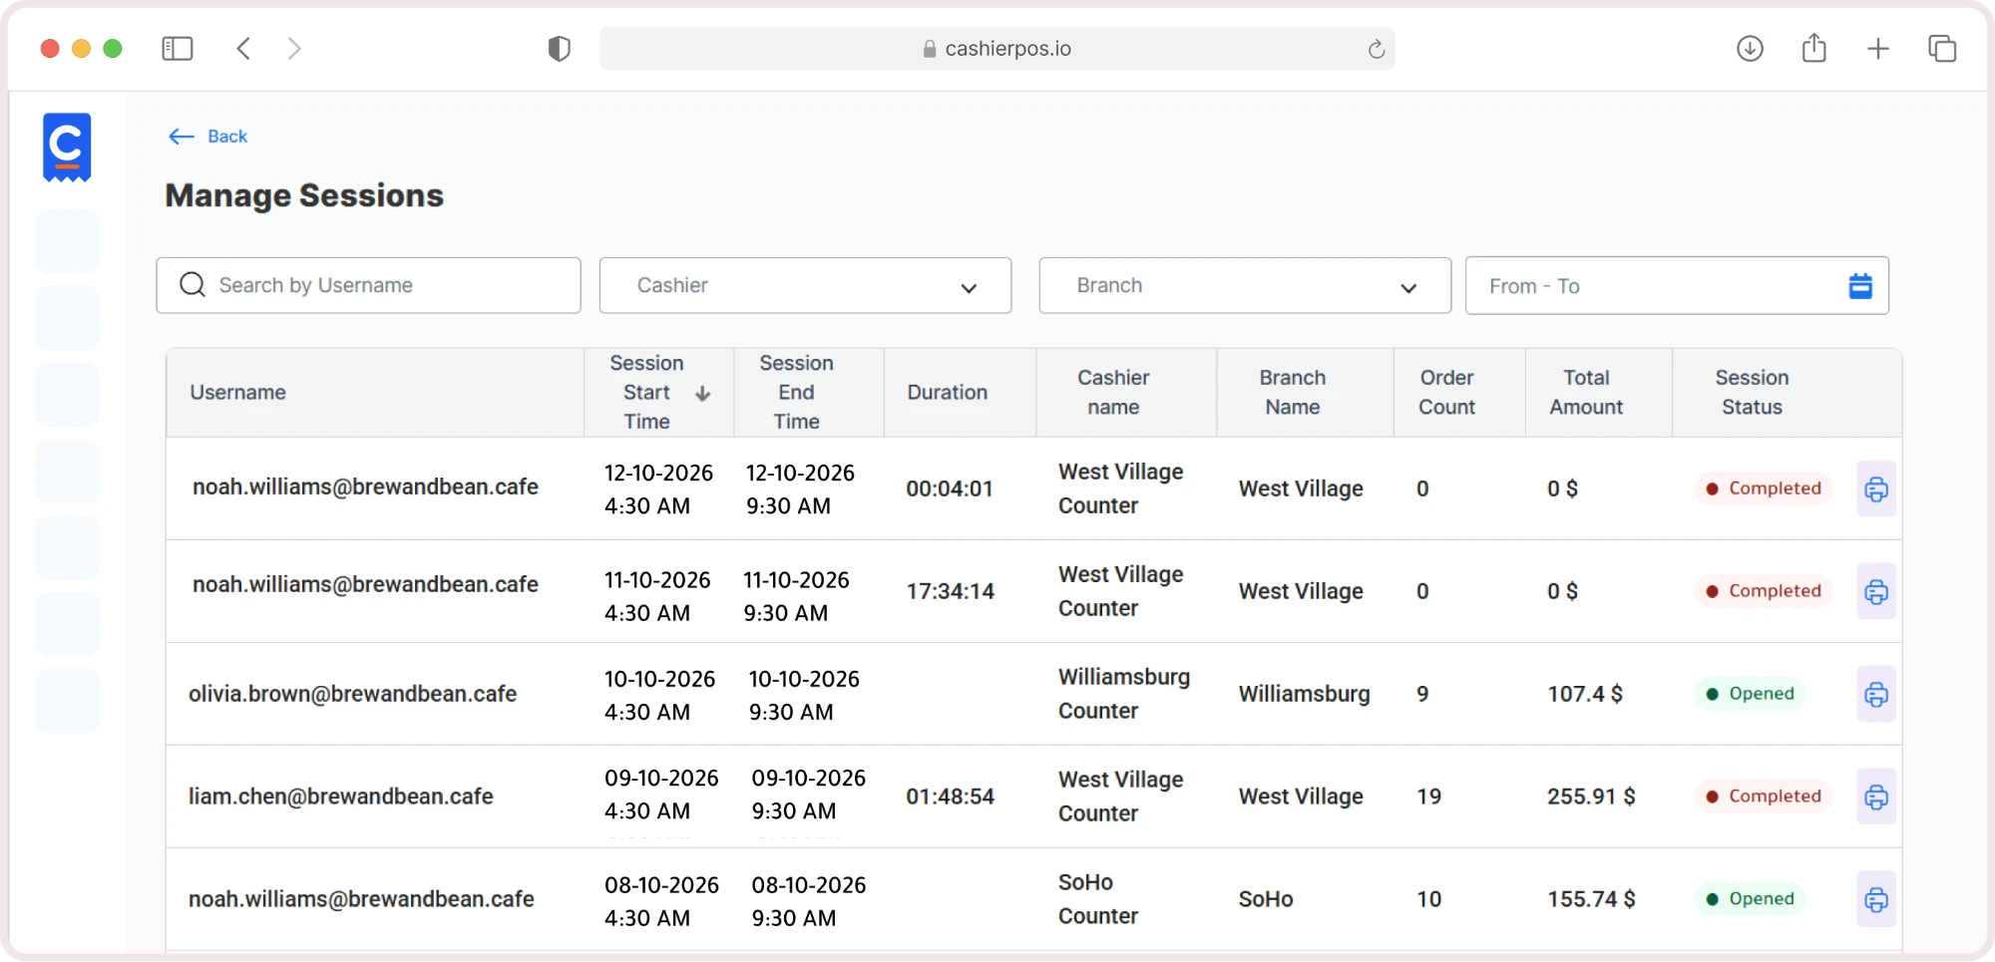This screenshot has height=962, width=1995.
Task: Expand the Cashier dropdown filter
Action: point(805,285)
